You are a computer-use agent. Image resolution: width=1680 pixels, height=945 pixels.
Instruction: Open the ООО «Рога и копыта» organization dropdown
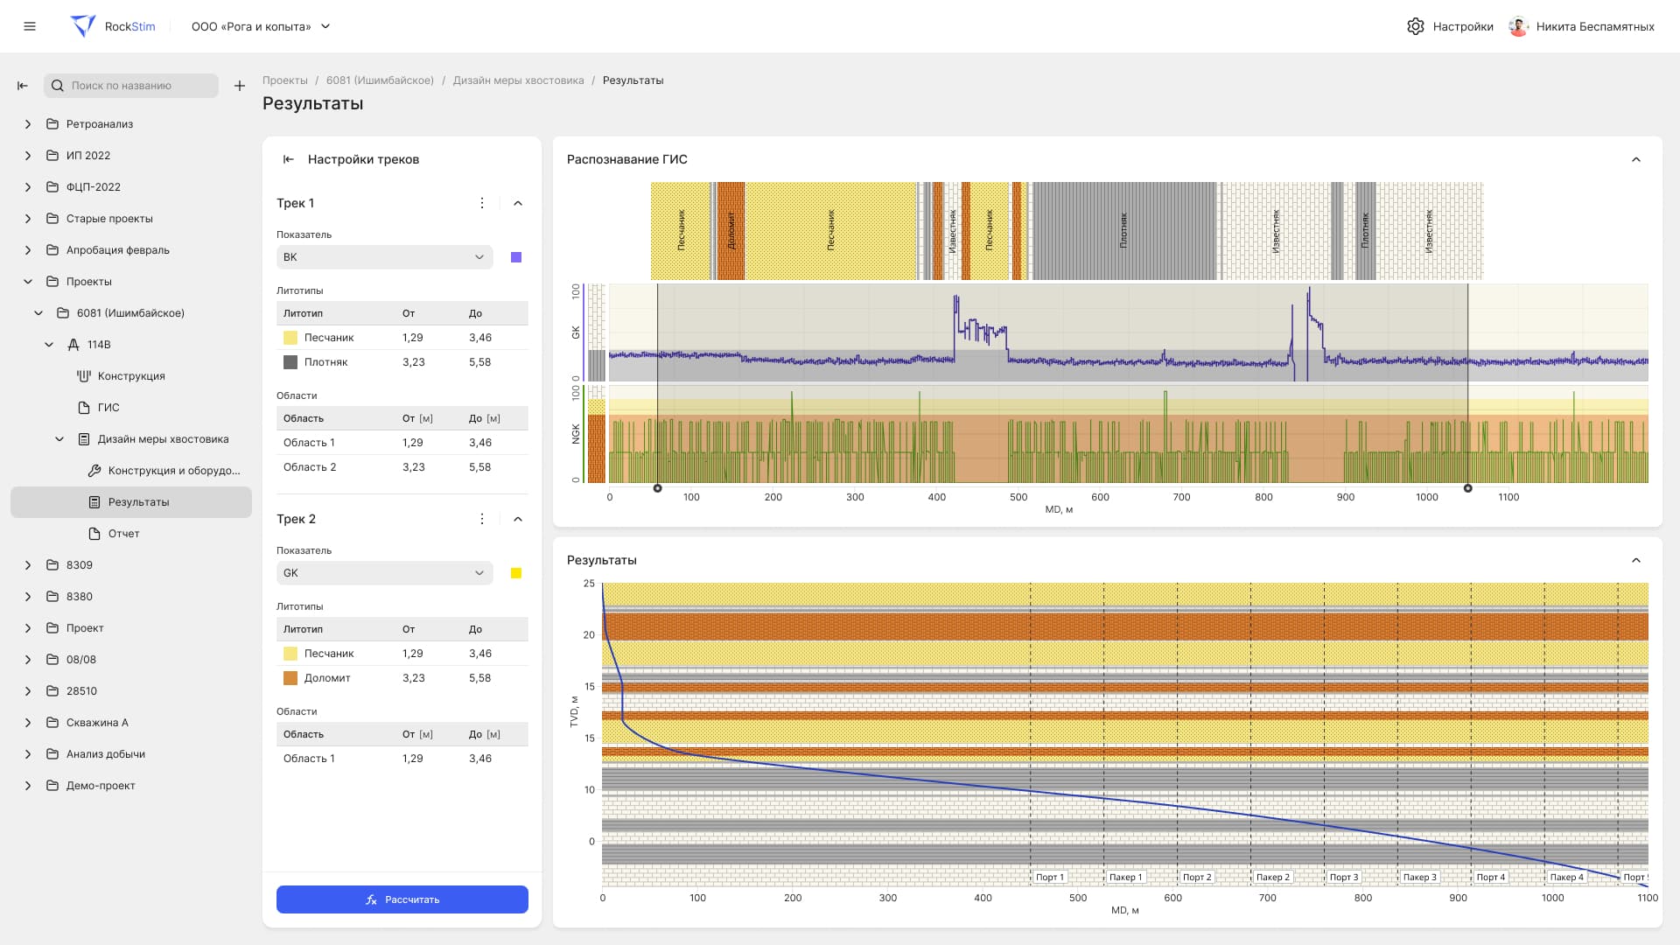coord(261,26)
